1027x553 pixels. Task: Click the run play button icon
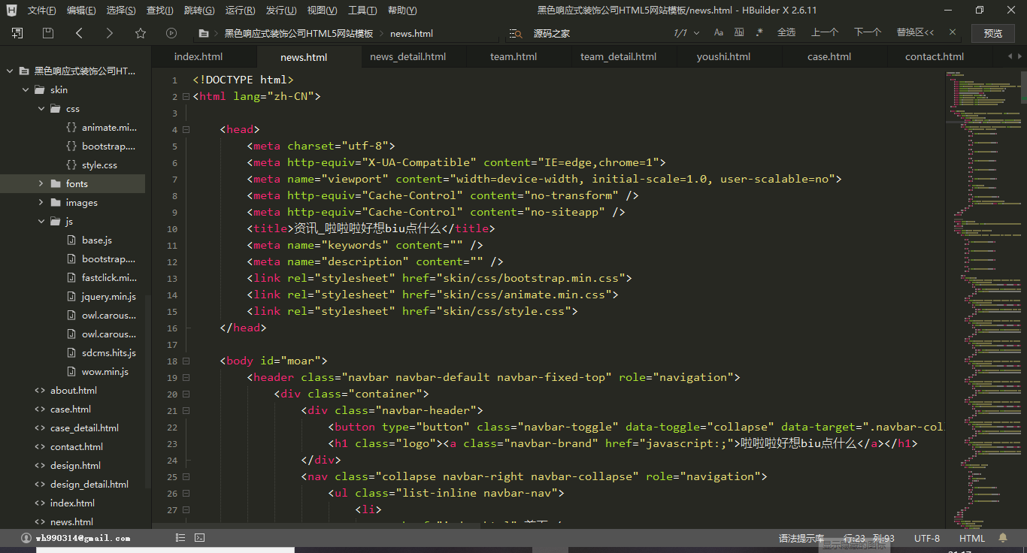171,33
